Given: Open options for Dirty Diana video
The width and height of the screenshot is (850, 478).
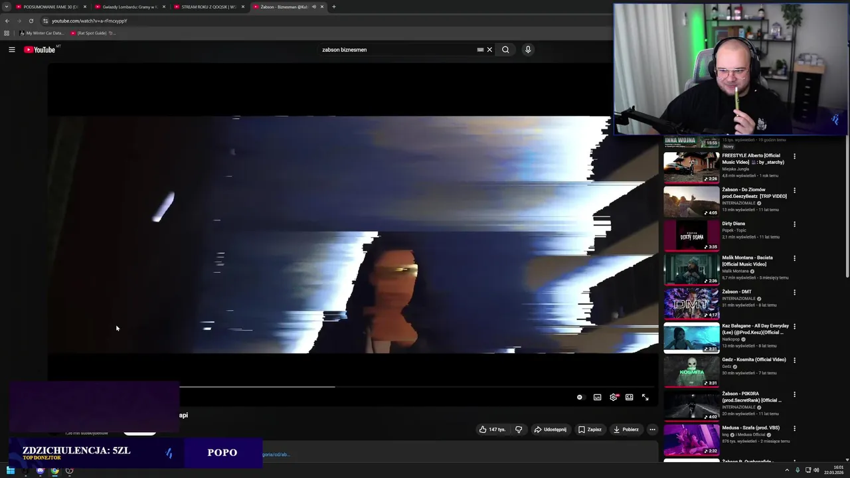Looking at the screenshot, I should [x=794, y=224].
